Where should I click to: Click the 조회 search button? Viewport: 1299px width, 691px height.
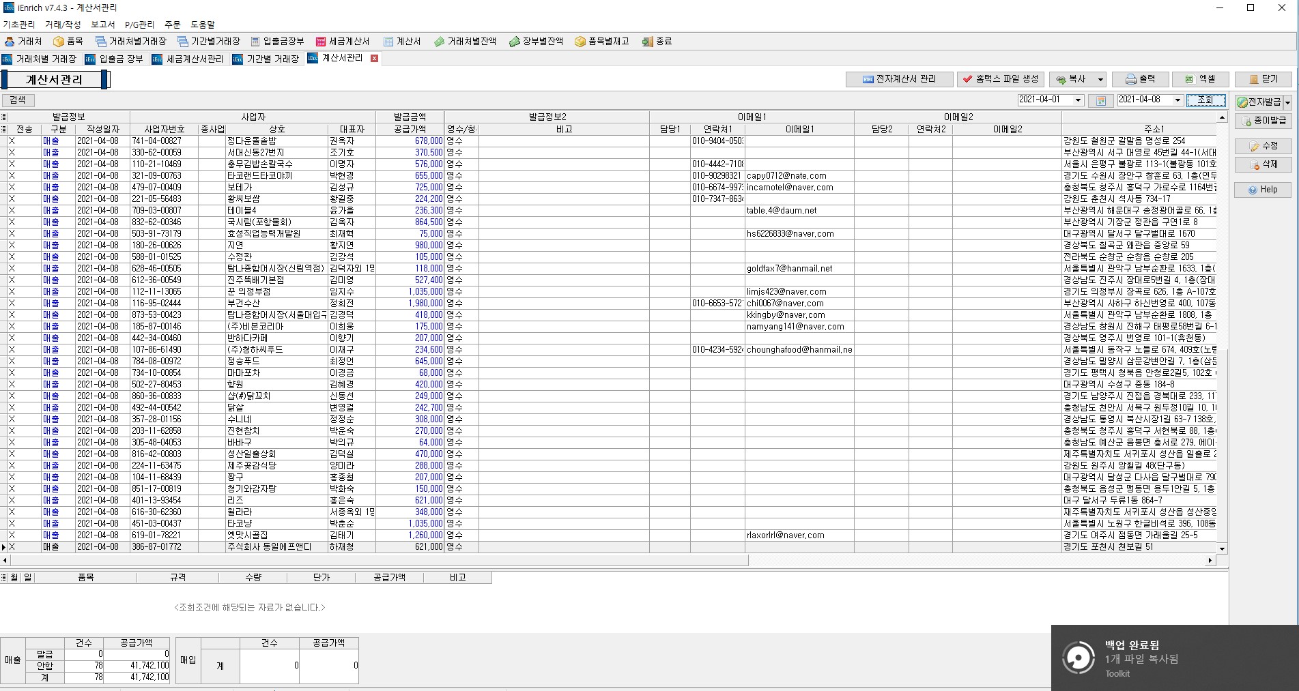[1205, 100]
